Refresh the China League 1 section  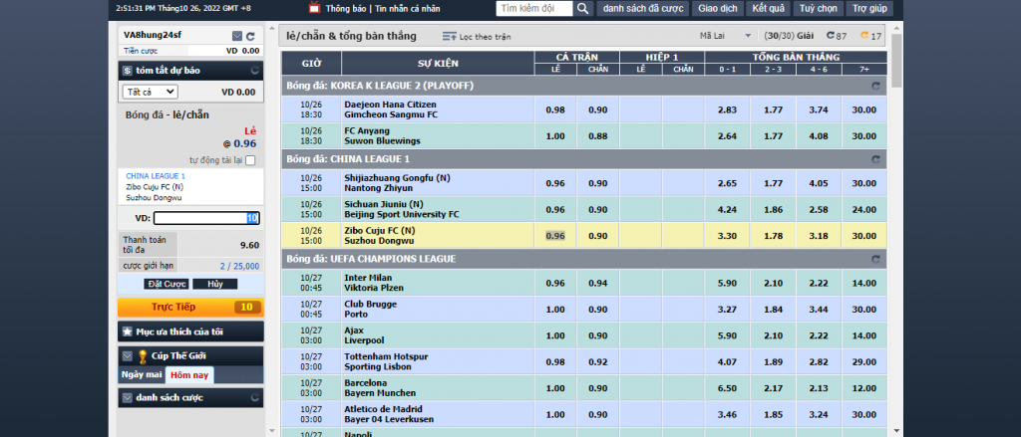click(875, 159)
